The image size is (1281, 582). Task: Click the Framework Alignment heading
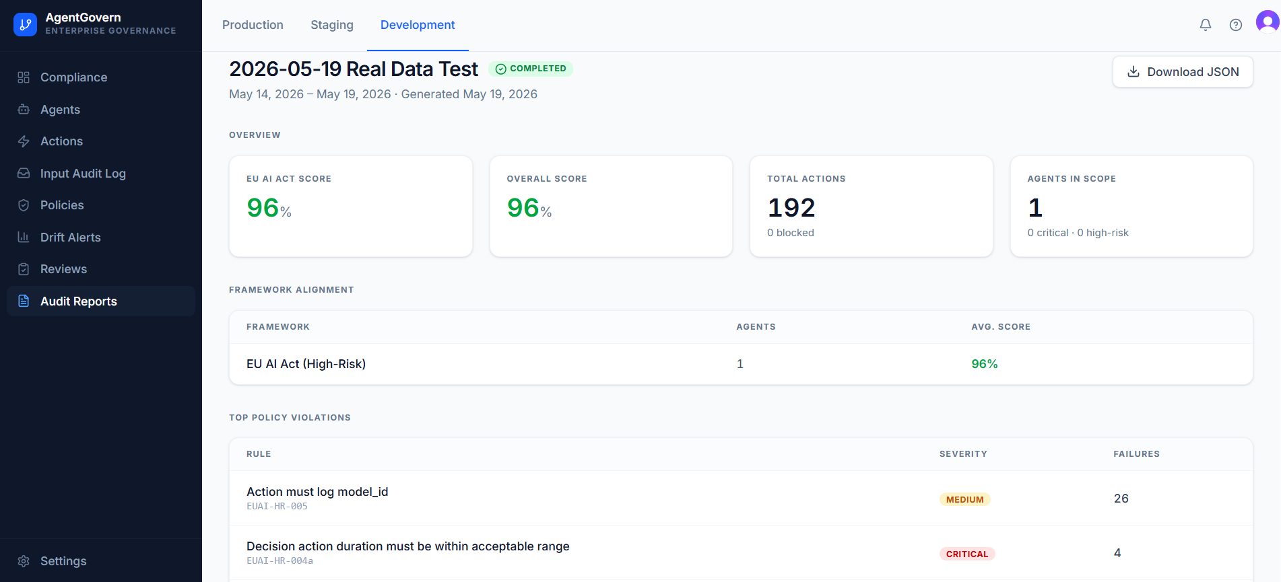[291, 290]
